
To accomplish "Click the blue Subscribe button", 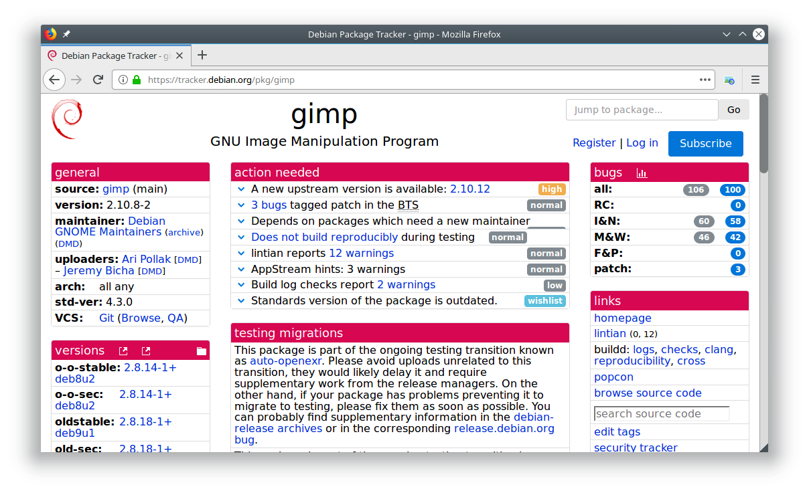I will (x=706, y=143).
